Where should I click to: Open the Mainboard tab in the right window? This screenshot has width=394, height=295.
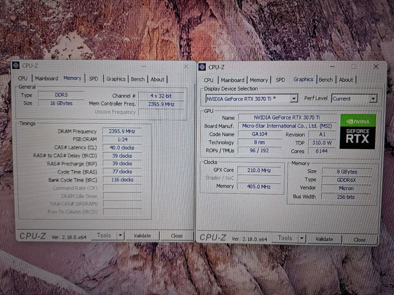(232, 79)
